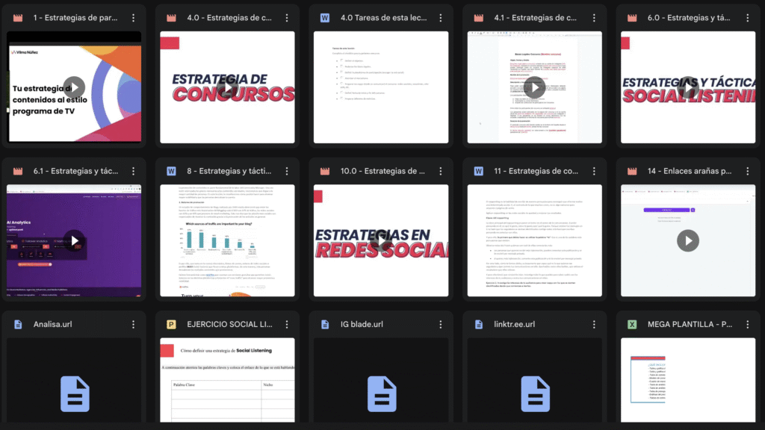Click the Excel icon beside "MEGA PLANTILLA - P..."
This screenshot has height=430, width=765.
click(632, 325)
